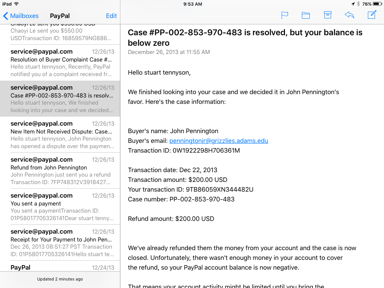Viewport: 384px width, 288px height.
Task: Tap Your transaction ID 9TB86059XN344482U line
Action: (x=190, y=189)
